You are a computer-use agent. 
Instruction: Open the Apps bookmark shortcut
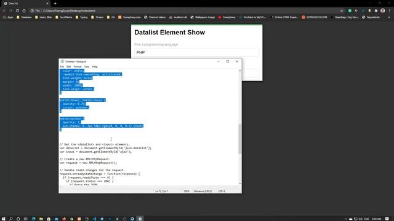[8, 17]
